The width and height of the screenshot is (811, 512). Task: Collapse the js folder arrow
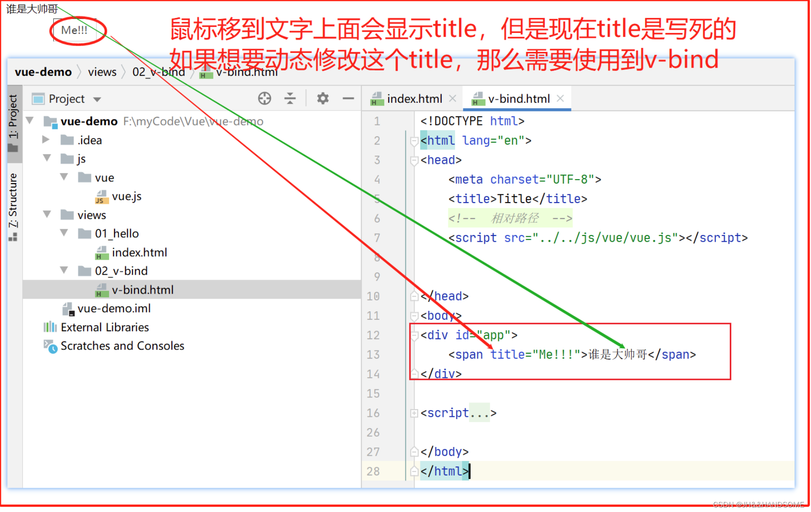[x=47, y=158]
